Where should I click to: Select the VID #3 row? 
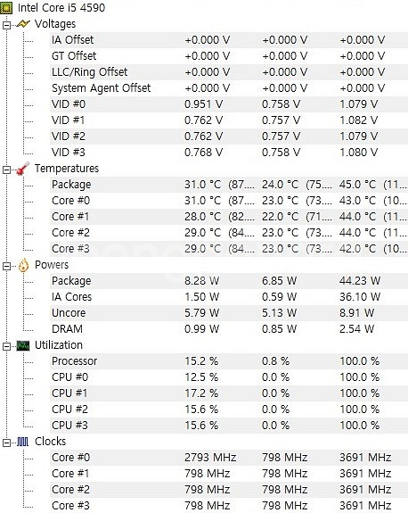pos(229,153)
